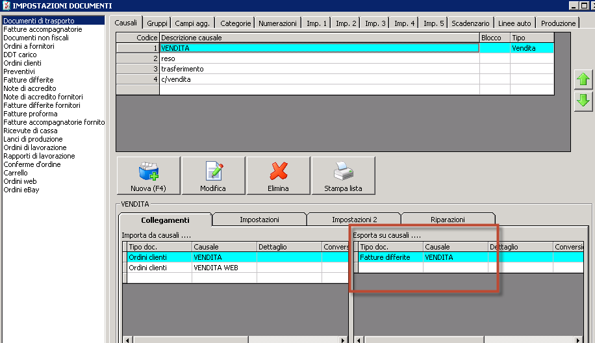Select Ordini web entry
Image resolution: width=595 pixels, height=343 pixels.
click(53, 181)
